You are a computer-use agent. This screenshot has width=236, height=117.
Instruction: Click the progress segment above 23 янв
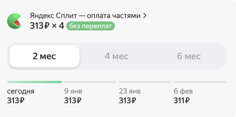(145, 82)
